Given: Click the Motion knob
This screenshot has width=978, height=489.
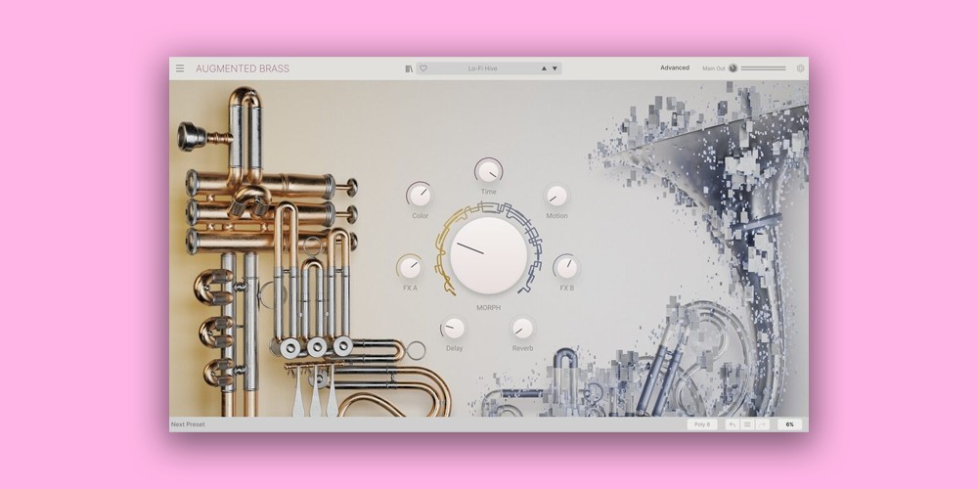Looking at the screenshot, I should (556, 196).
